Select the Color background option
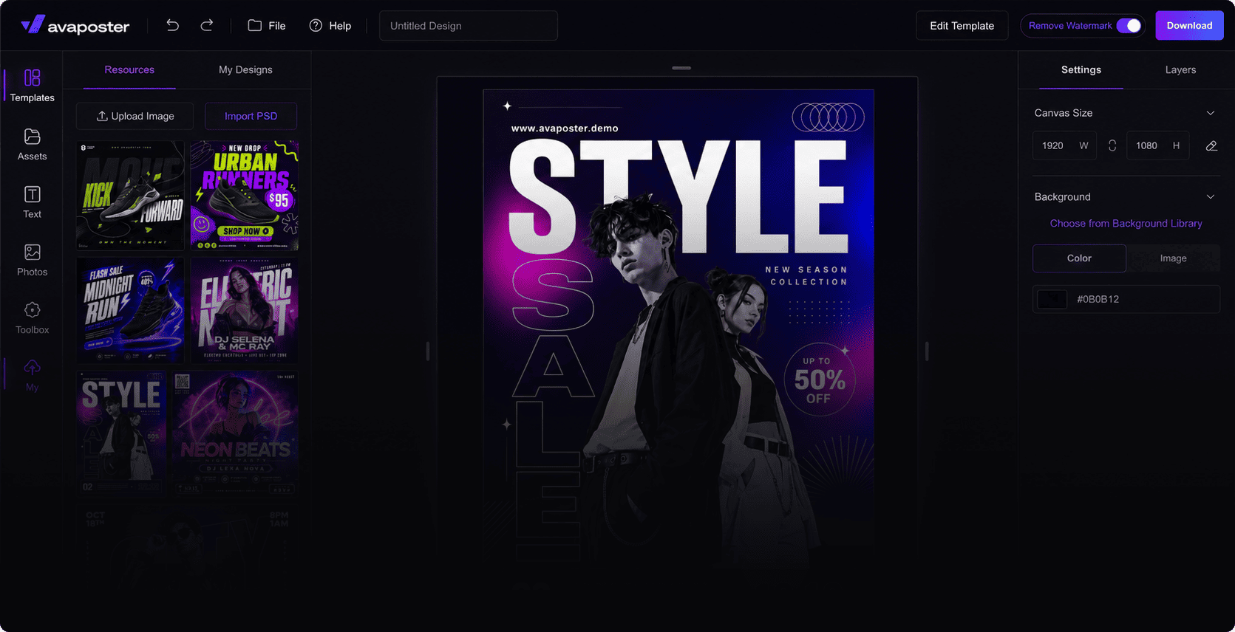The image size is (1235, 632). (1079, 258)
